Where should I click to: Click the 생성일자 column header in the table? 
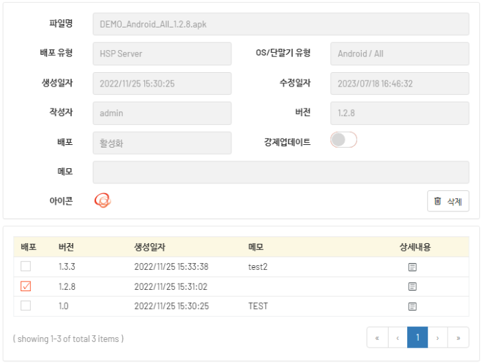[150, 247]
